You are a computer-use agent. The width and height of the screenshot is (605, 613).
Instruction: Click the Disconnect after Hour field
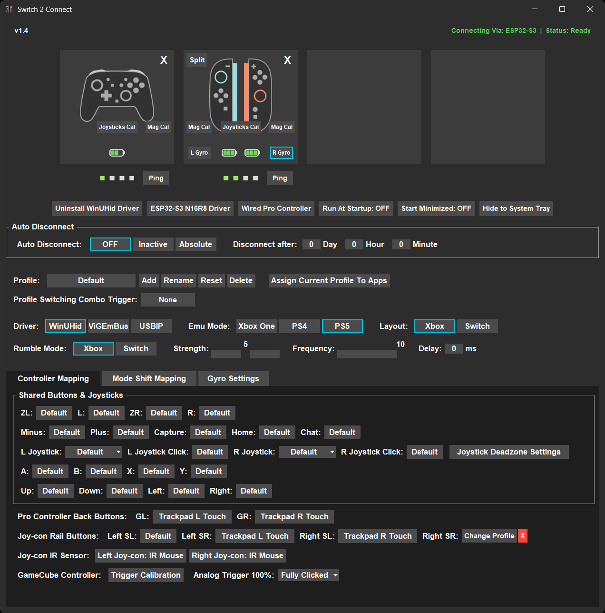click(x=354, y=244)
